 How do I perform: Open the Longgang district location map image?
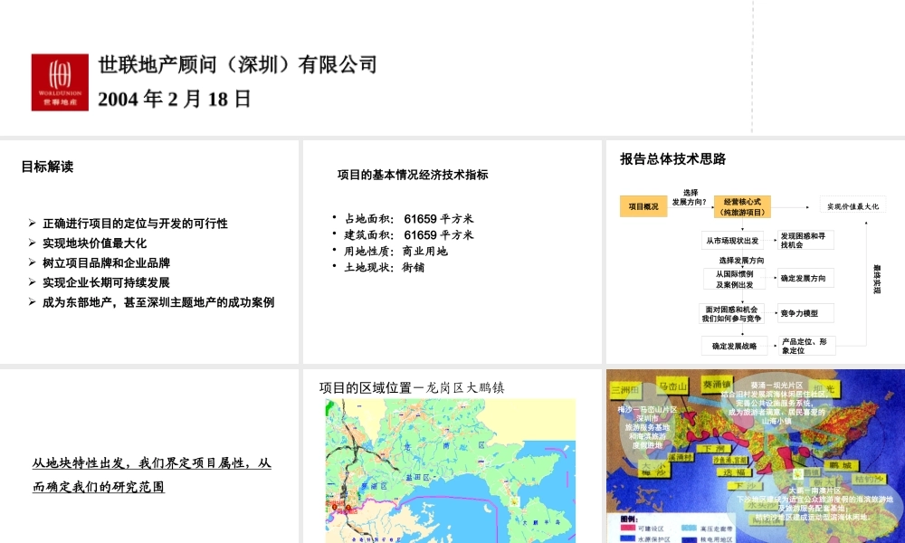(450, 471)
